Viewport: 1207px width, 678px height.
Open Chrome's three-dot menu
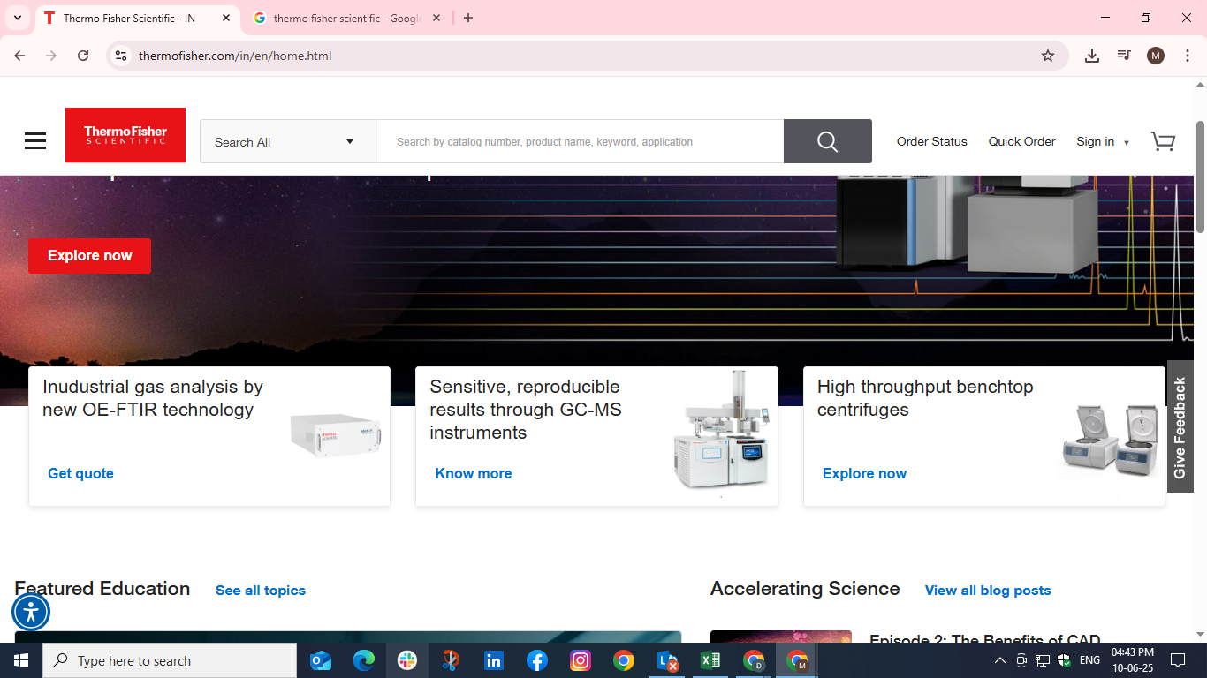click(1188, 56)
